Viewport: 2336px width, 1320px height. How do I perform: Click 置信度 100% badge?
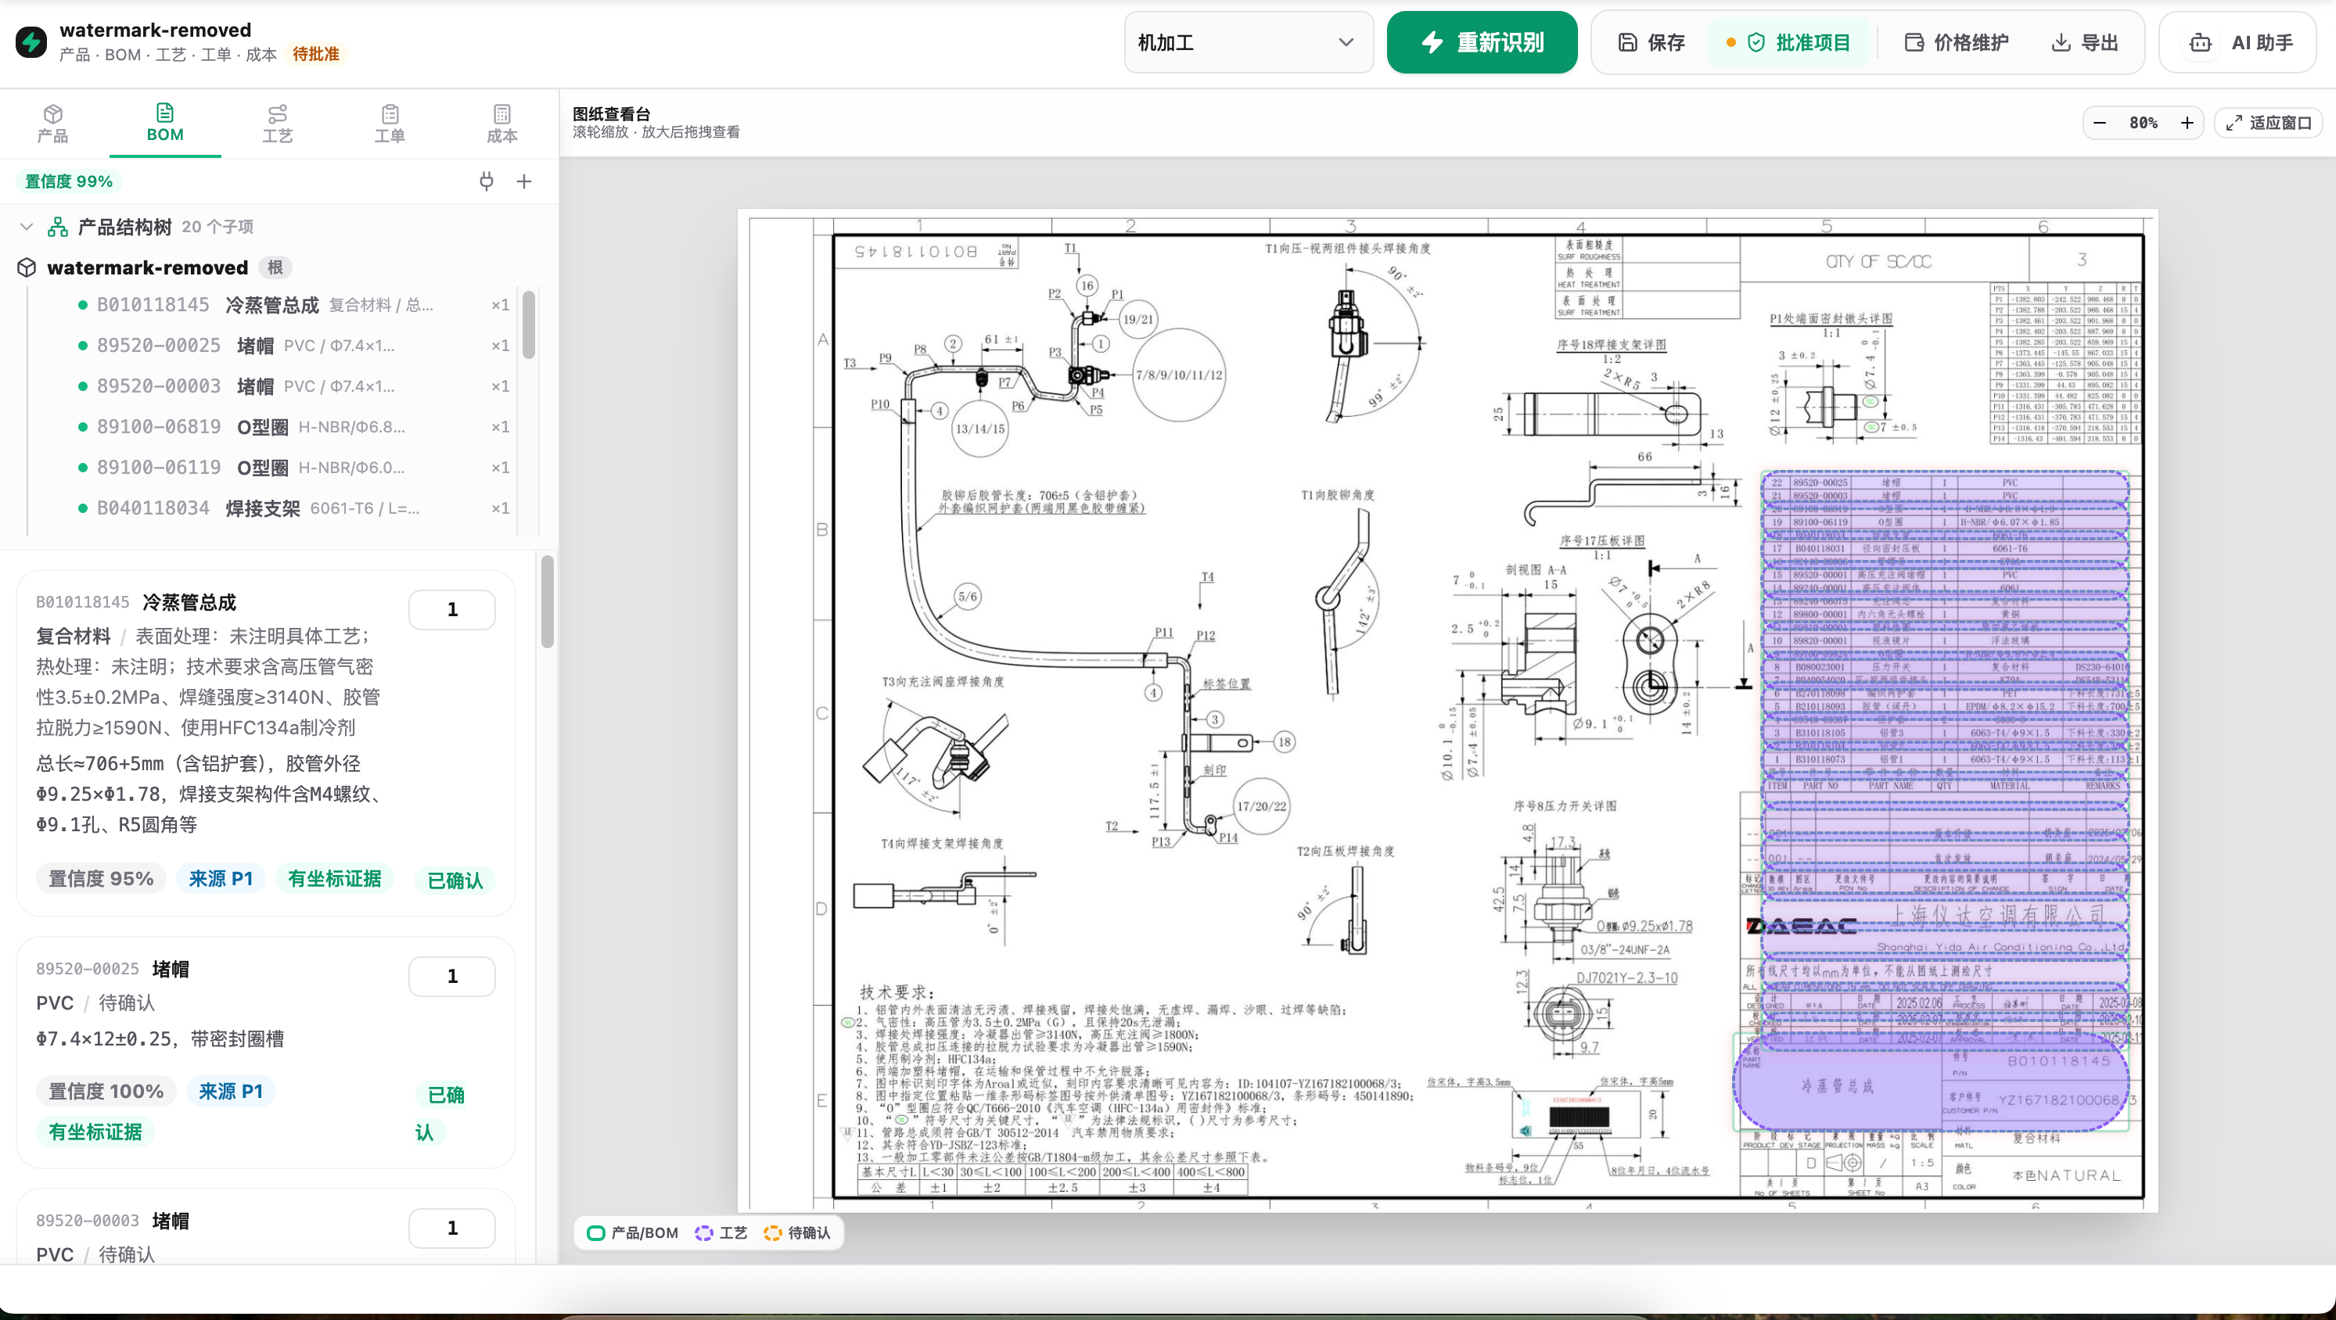pos(106,1092)
